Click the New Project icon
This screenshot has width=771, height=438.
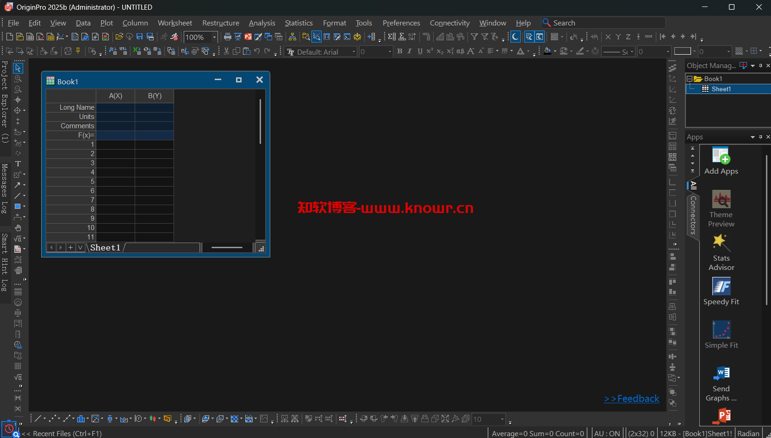(x=9, y=37)
